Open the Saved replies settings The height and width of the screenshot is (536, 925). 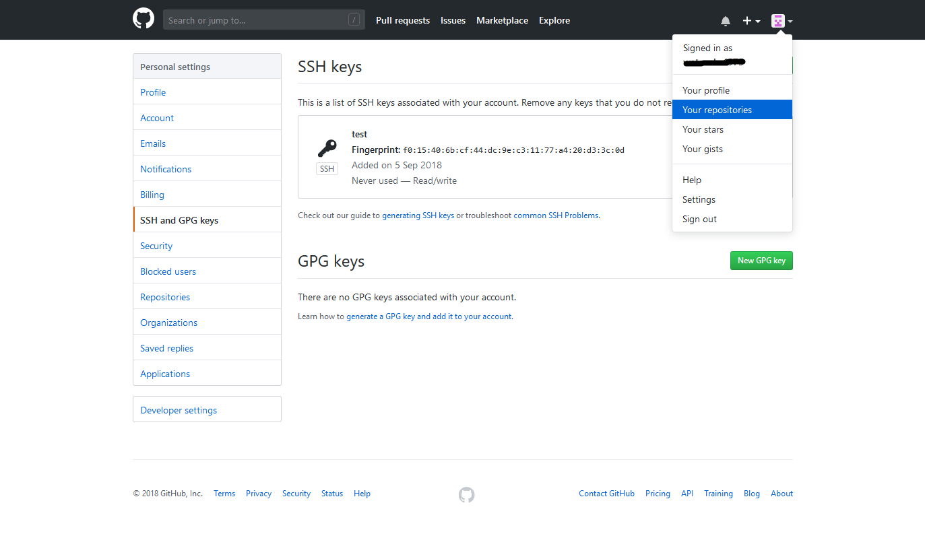[166, 348]
